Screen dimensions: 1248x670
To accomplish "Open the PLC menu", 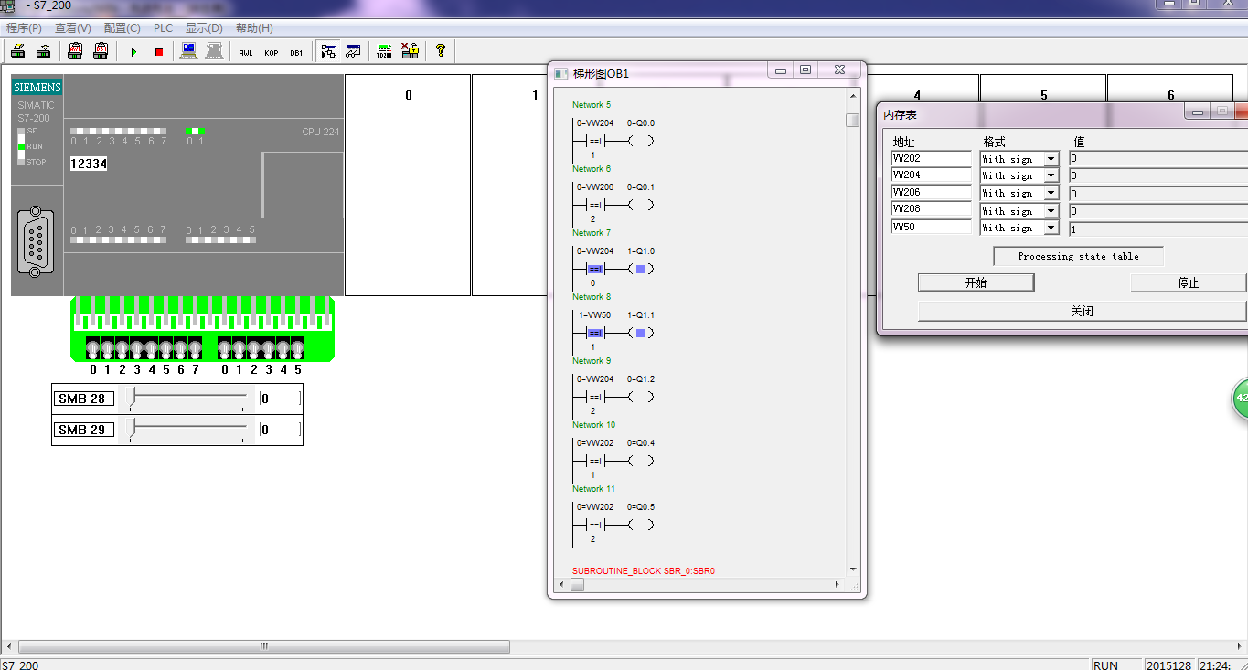I will [163, 28].
